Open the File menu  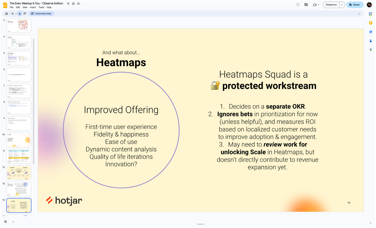pyautogui.click(x=12, y=7)
